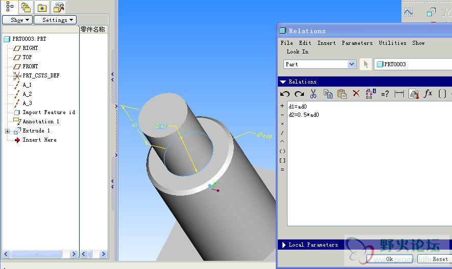452x269 pixels.
Task: Insert minus operator in relations editor
Action: point(282,115)
